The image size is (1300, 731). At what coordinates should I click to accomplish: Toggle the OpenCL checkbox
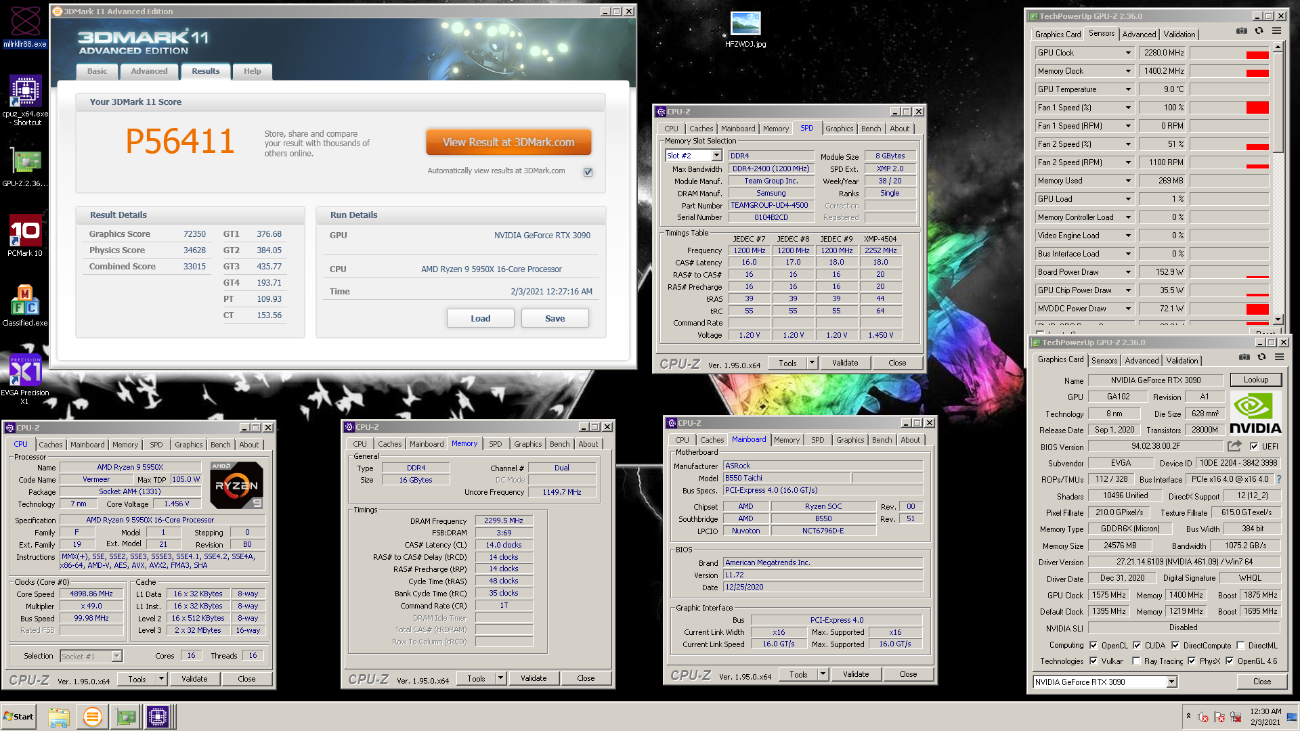tap(1093, 645)
